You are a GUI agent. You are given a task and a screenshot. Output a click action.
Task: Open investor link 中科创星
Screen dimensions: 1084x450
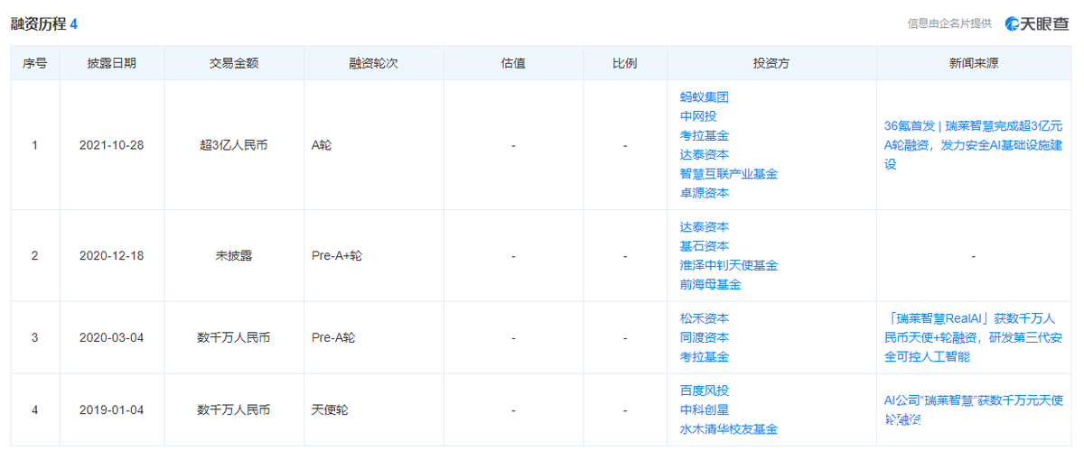tap(705, 409)
